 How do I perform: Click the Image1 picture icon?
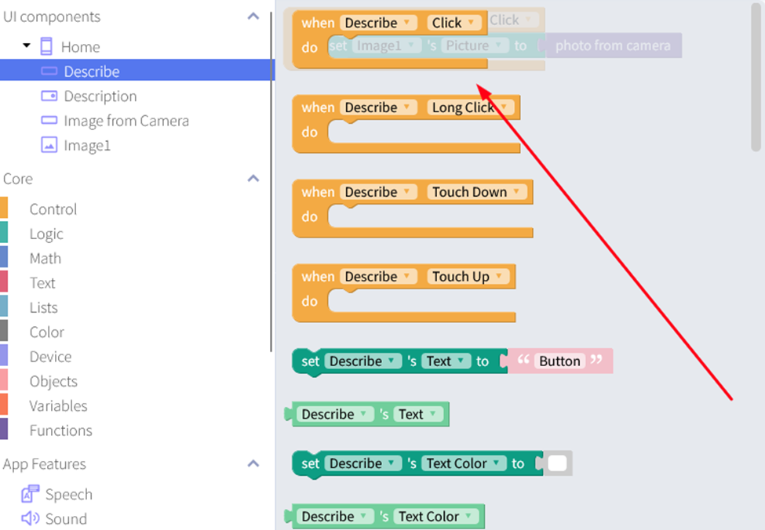click(x=49, y=145)
